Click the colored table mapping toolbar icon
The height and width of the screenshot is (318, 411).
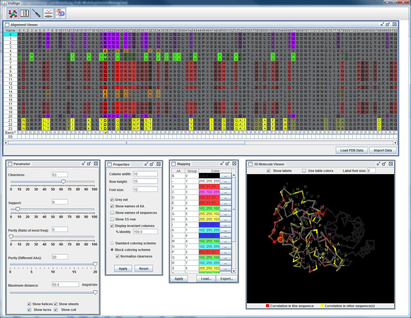[x=25, y=13]
